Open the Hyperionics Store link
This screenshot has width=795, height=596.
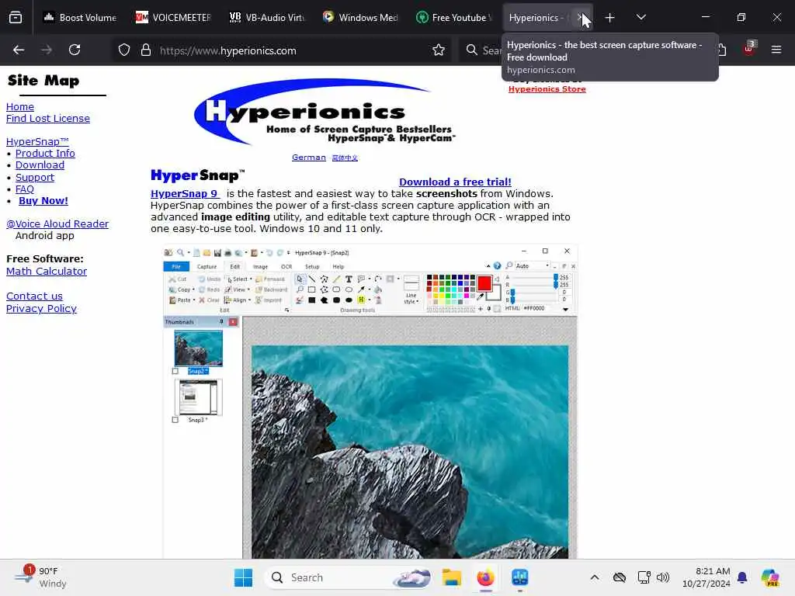547,89
